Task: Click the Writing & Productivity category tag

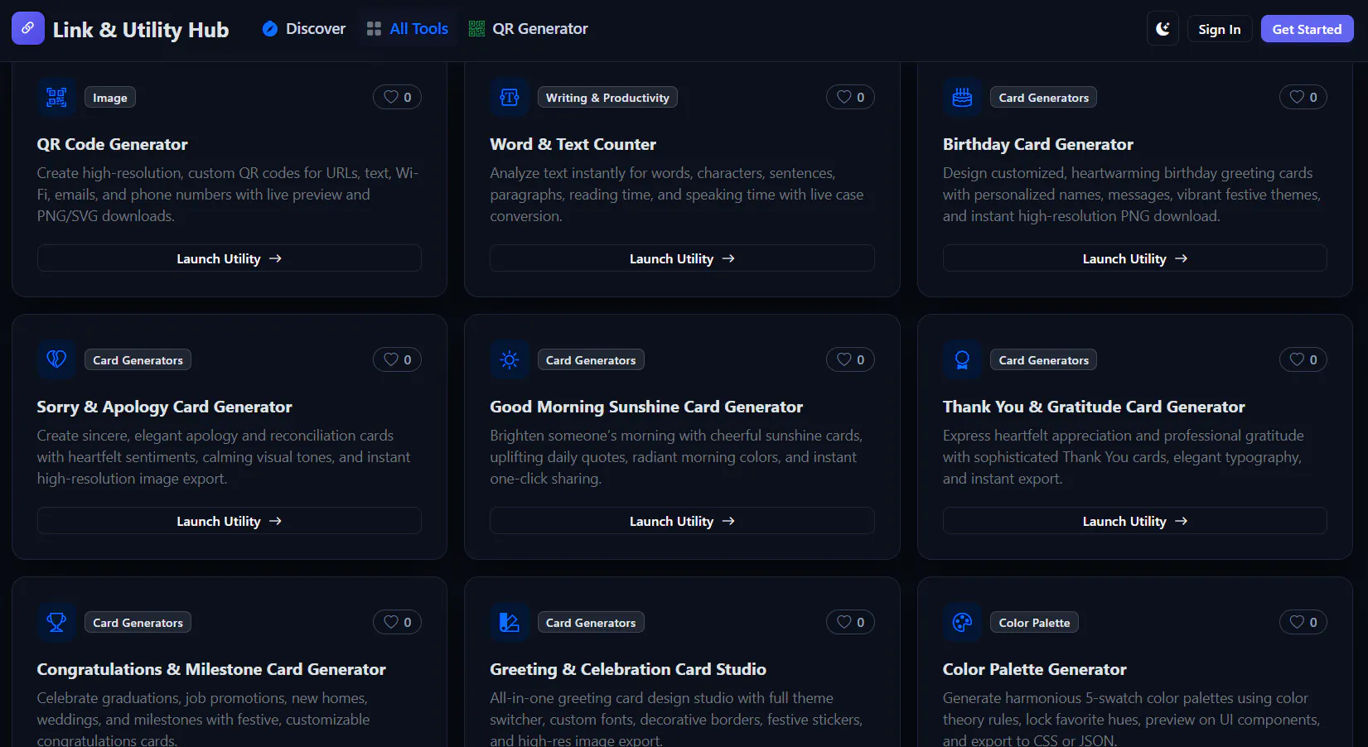Action: (607, 98)
